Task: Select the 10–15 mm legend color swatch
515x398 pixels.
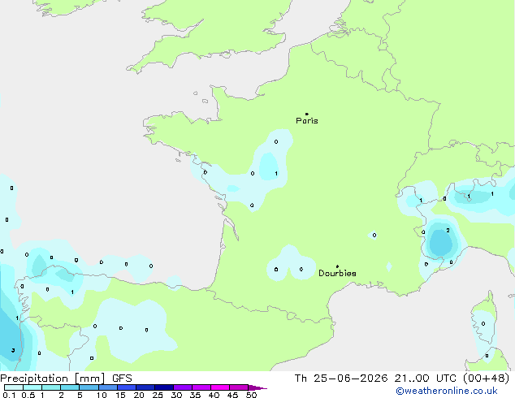Action: (107, 387)
